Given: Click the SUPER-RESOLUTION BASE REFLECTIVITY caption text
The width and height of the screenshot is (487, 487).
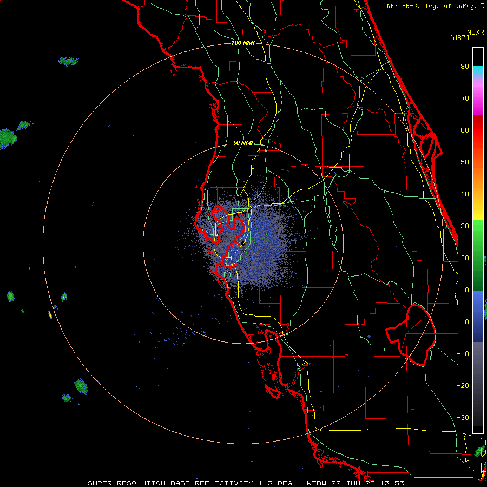Looking at the screenshot, I should (x=170, y=483).
